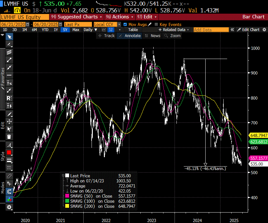Open the 97) Edit dropdown menu
268x223 pixels.
pos(147,17)
